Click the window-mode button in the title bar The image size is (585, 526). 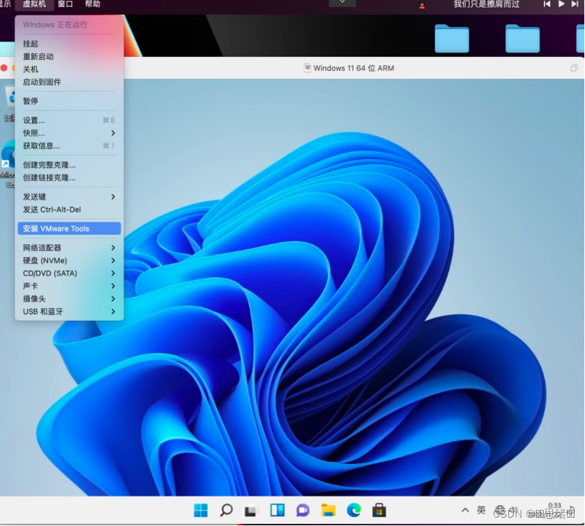click(574, 68)
